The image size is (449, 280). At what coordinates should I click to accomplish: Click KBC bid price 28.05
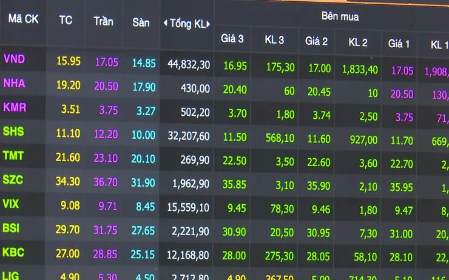pyautogui.click(x=318, y=256)
